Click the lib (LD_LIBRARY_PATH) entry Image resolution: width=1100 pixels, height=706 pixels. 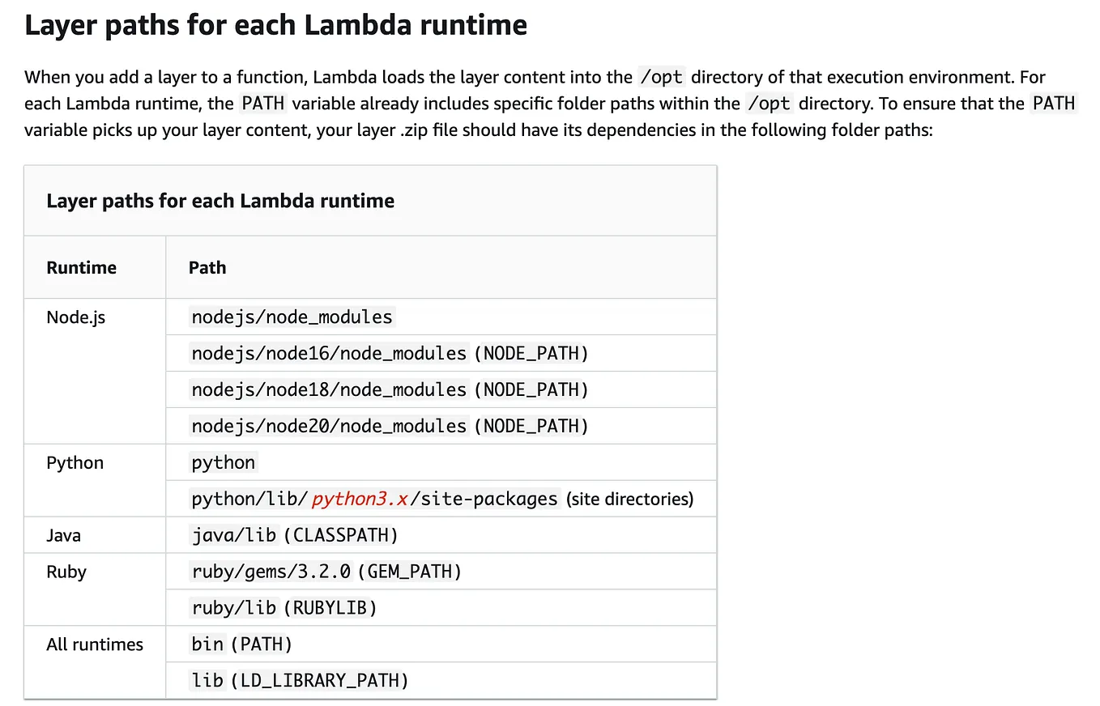click(300, 680)
